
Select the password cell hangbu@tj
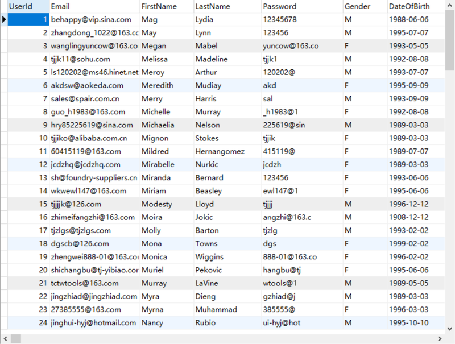[302, 270]
